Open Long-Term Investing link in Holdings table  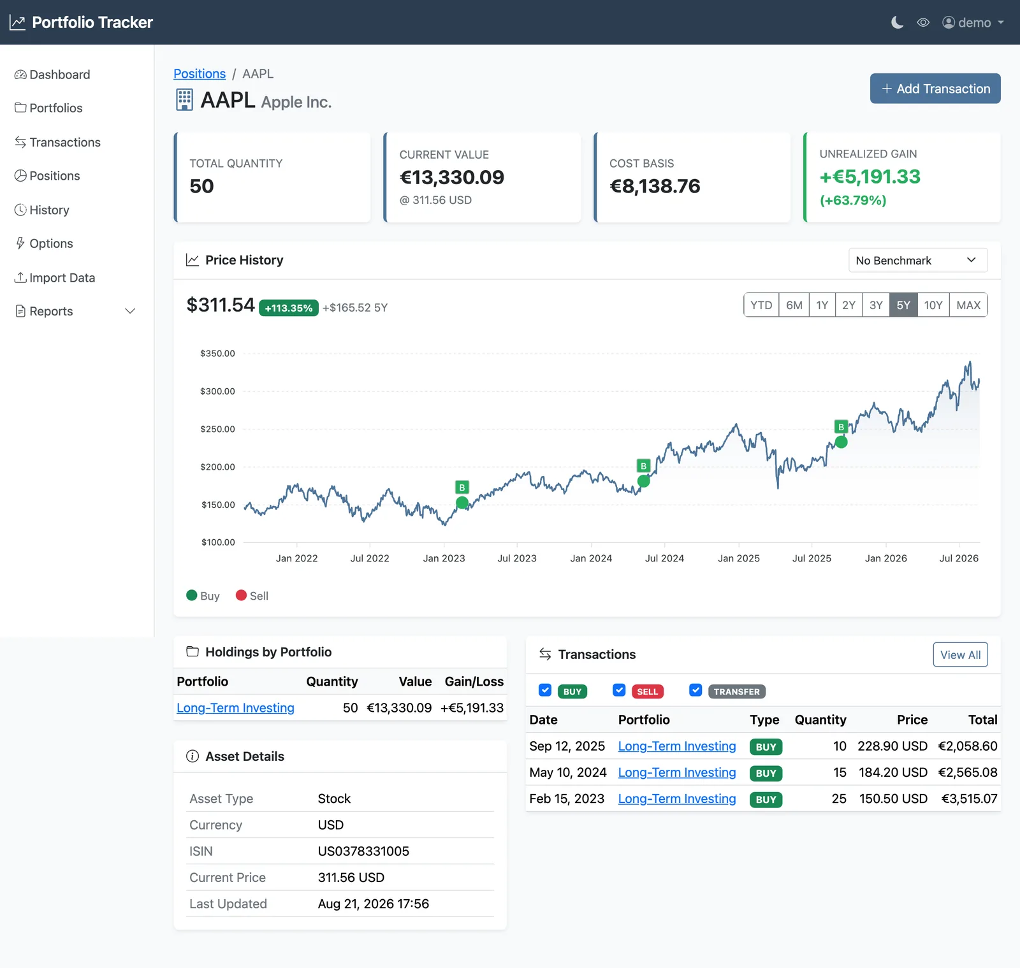pyautogui.click(x=235, y=708)
